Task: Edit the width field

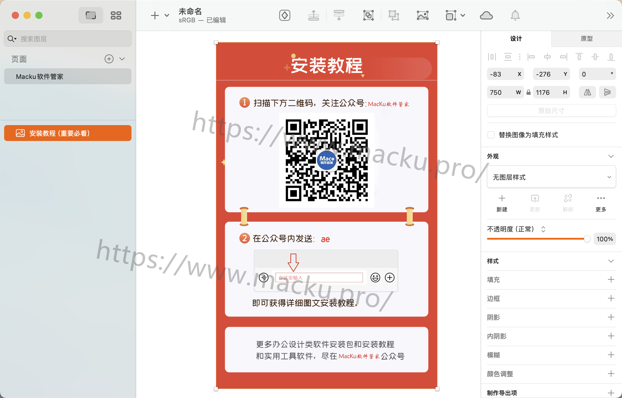Action: (x=505, y=92)
